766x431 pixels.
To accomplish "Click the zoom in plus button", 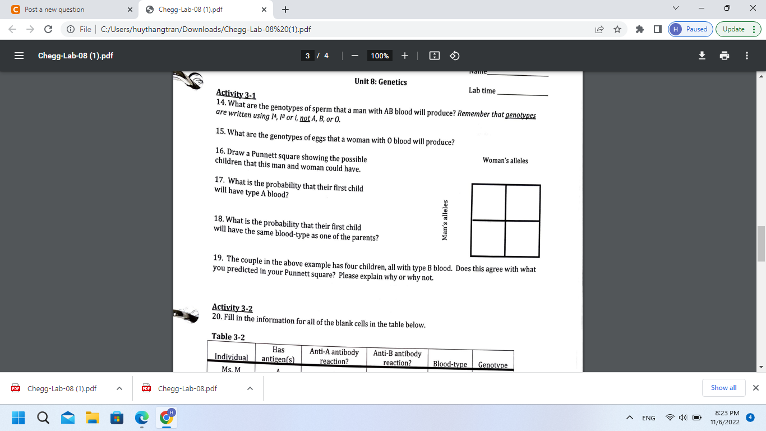I will click(x=405, y=56).
